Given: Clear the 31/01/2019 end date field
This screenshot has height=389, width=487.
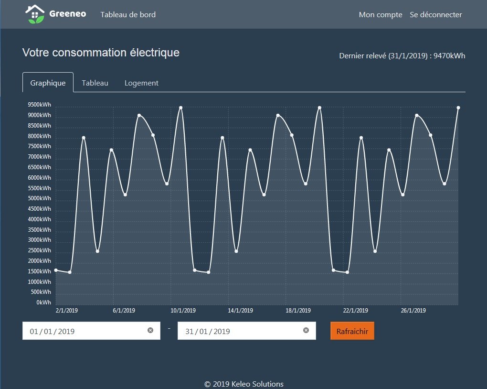Looking at the screenshot, I should point(306,330).
